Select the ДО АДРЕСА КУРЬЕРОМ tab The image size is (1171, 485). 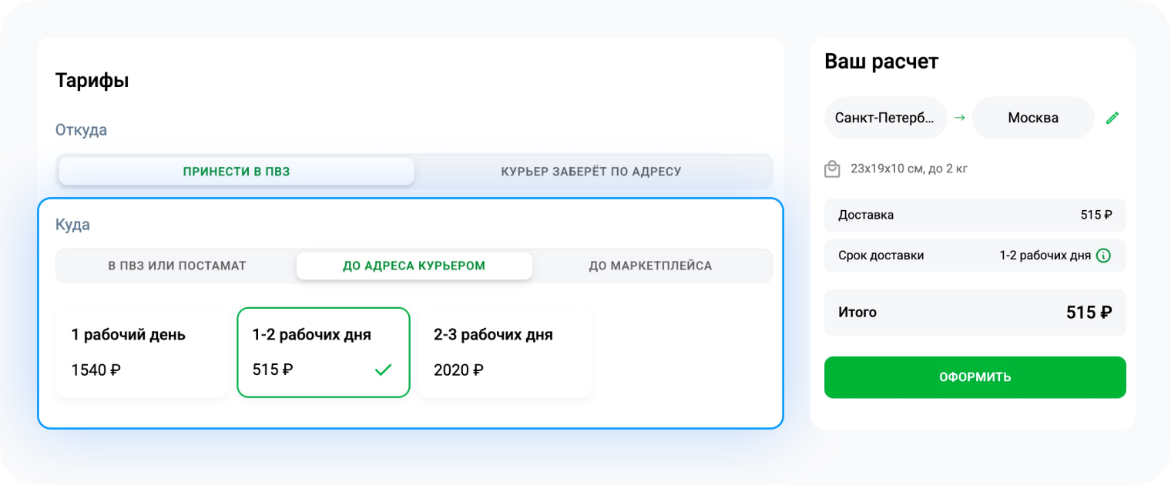(414, 265)
